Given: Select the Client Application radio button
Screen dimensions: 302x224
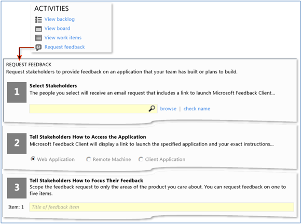Looking at the screenshot, I should [141, 159].
